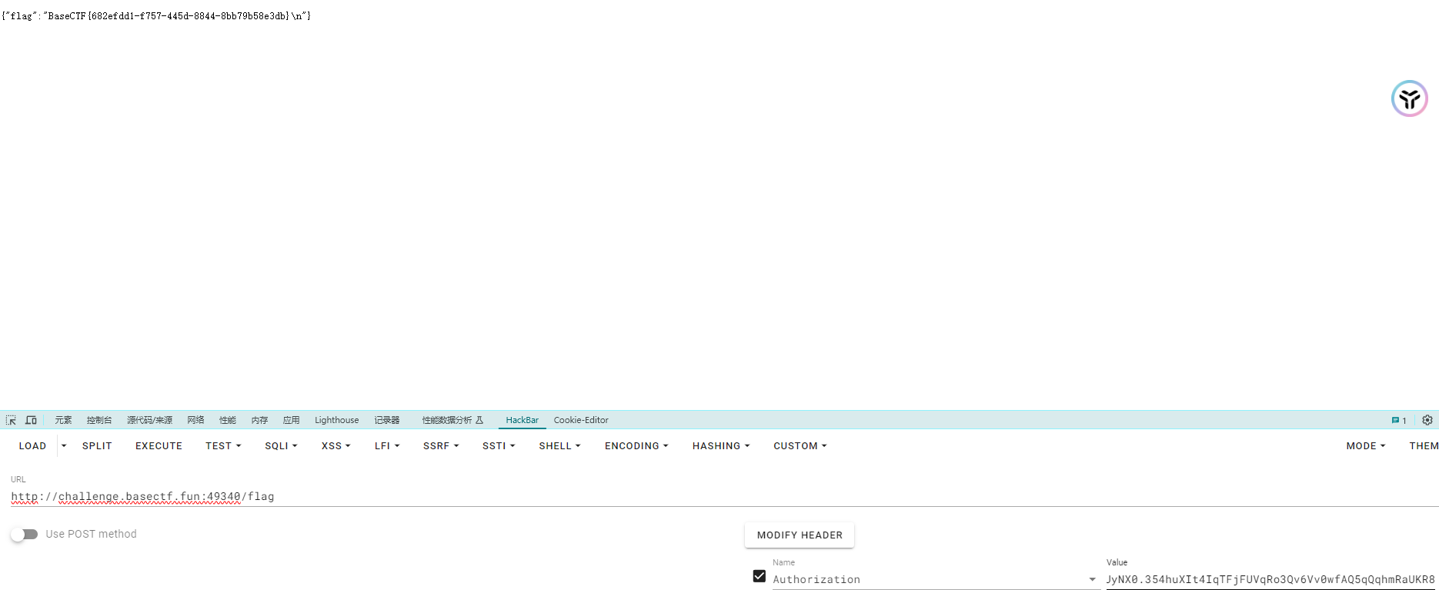Open DevTools settings gear
Image resolution: width=1439 pixels, height=590 pixels.
point(1427,420)
